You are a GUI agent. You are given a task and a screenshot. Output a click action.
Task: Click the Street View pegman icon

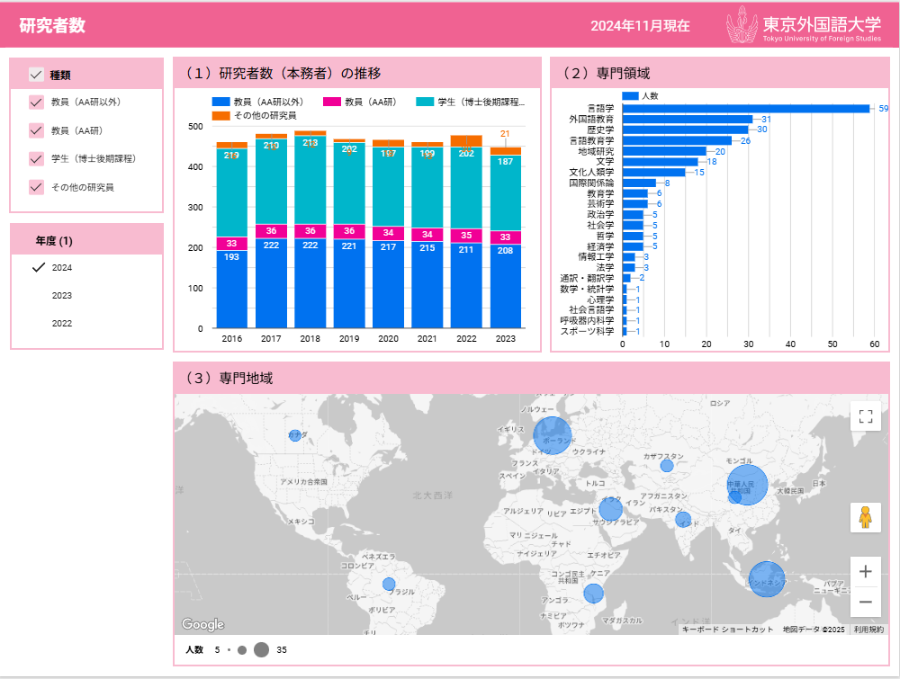click(866, 518)
